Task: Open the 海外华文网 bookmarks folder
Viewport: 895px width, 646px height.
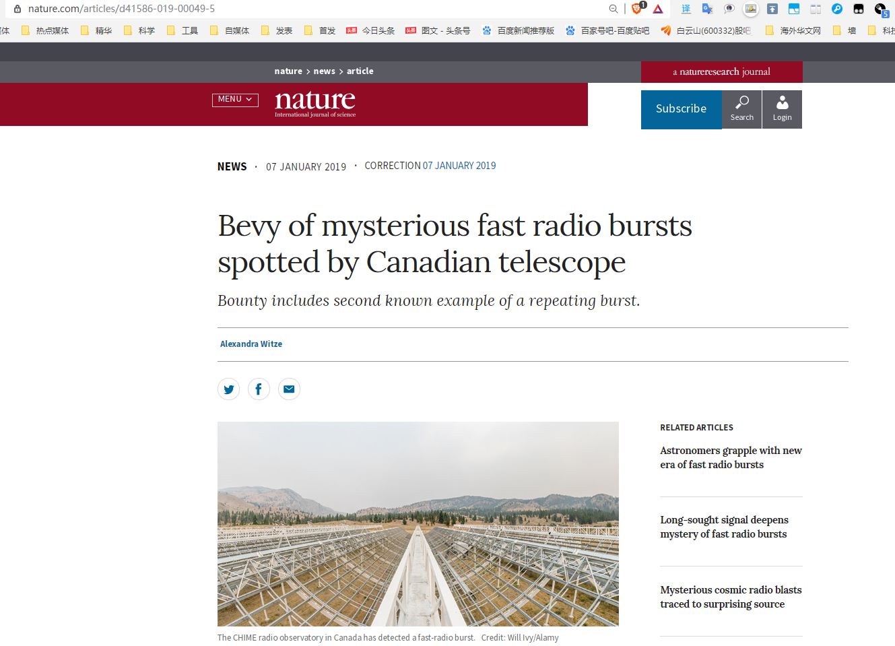Action: tap(793, 30)
